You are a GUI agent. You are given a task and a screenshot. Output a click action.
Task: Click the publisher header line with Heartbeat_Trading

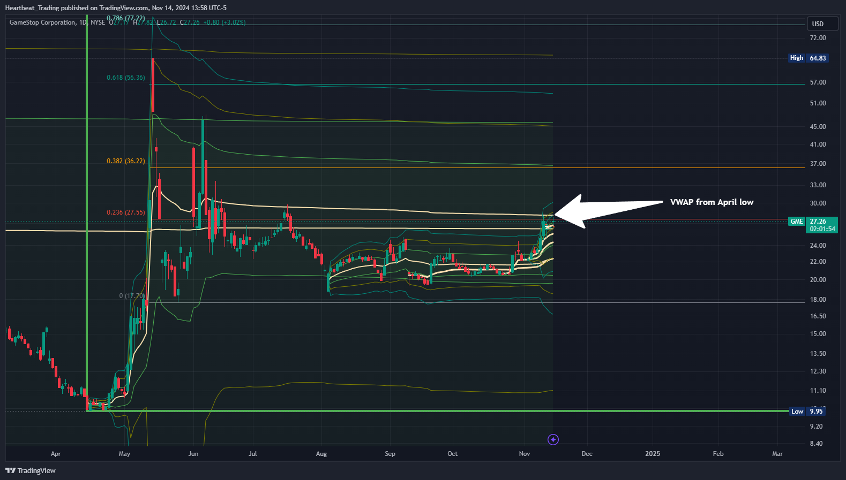point(116,8)
